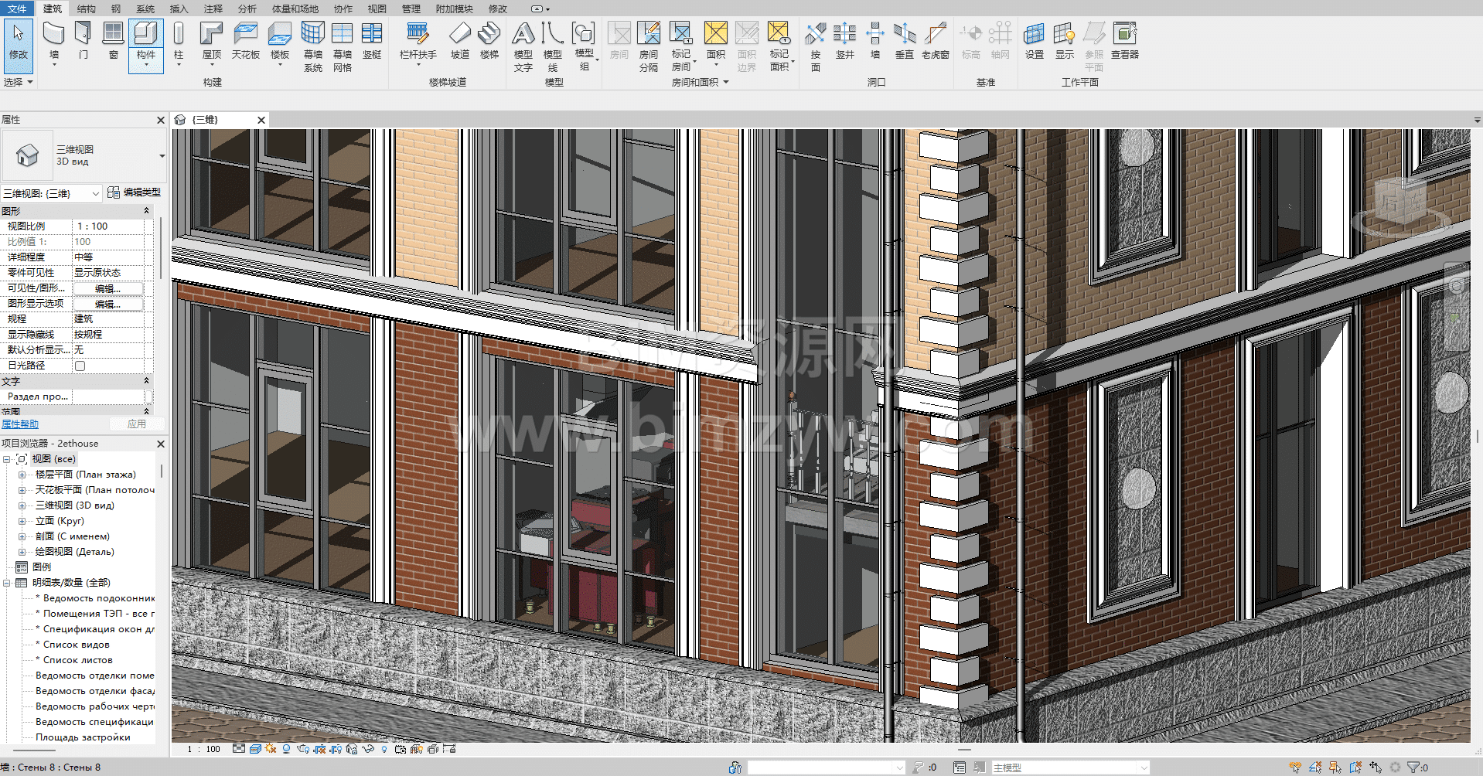Open the 选择 panel dropdown
1483x776 pixels.
point(19,82)
